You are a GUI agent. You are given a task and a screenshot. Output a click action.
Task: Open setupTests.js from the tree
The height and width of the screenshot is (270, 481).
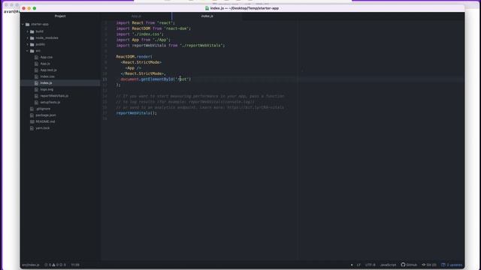click(x=50, y=102)
